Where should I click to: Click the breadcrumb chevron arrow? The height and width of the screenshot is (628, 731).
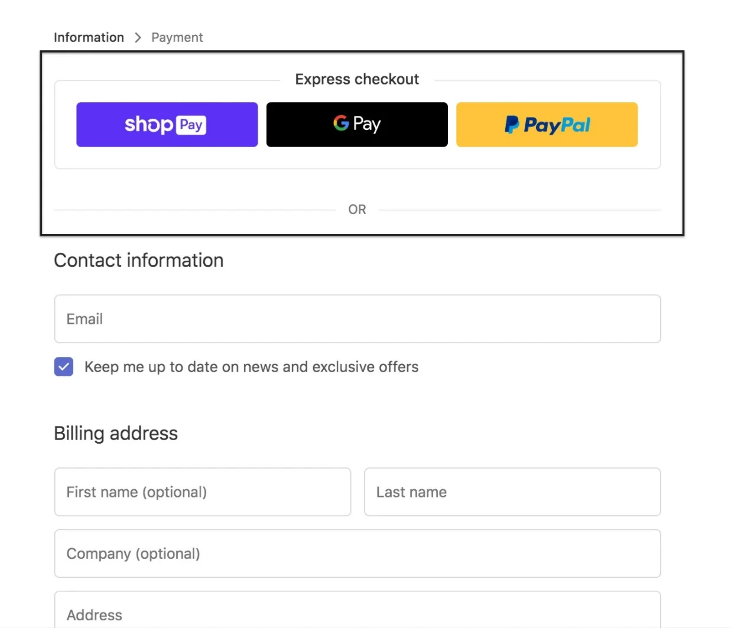[x=138, y=38]
